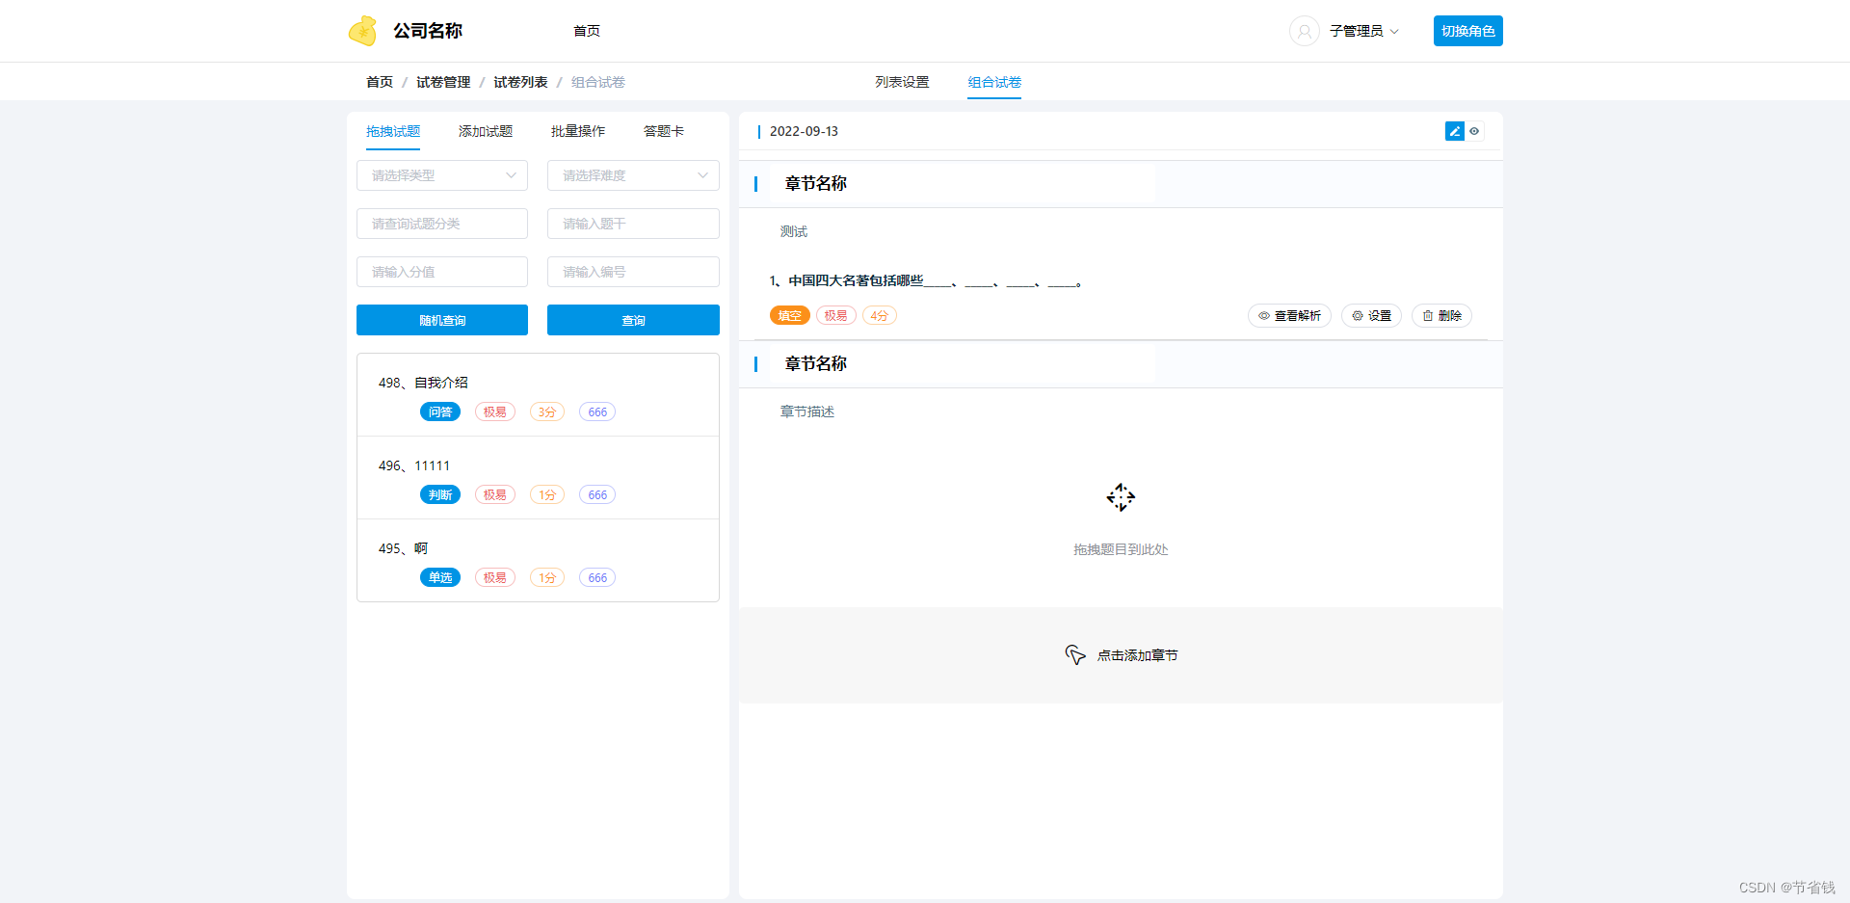This screenshot has width=1850, height=903.
Task: Click the 设置 button for question 1
Action: pos(1371,315)
